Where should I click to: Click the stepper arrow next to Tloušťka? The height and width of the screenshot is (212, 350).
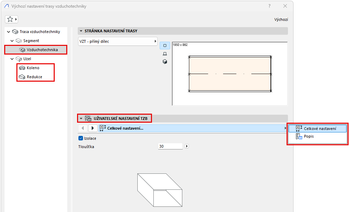pyautogui.click(x=187, y=146)
